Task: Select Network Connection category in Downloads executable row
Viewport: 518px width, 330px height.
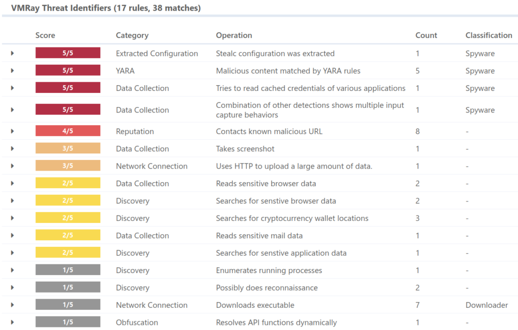Action: [x=152, y=305]
